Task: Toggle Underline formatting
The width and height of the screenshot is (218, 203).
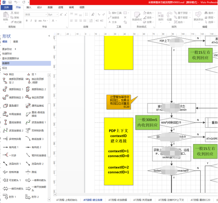Action: click(x=35, y=20)
